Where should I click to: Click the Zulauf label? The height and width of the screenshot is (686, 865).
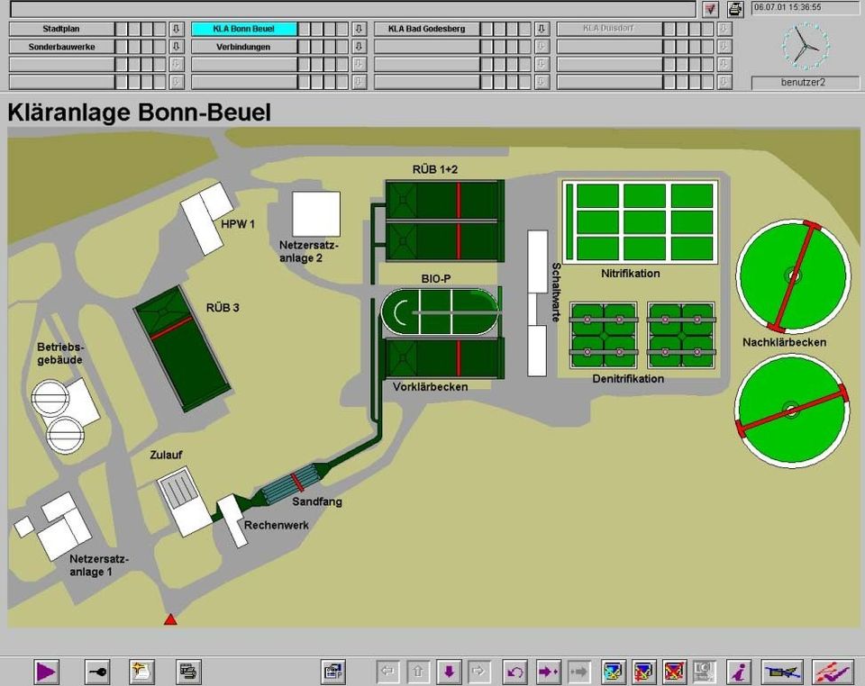click(166, 455)
